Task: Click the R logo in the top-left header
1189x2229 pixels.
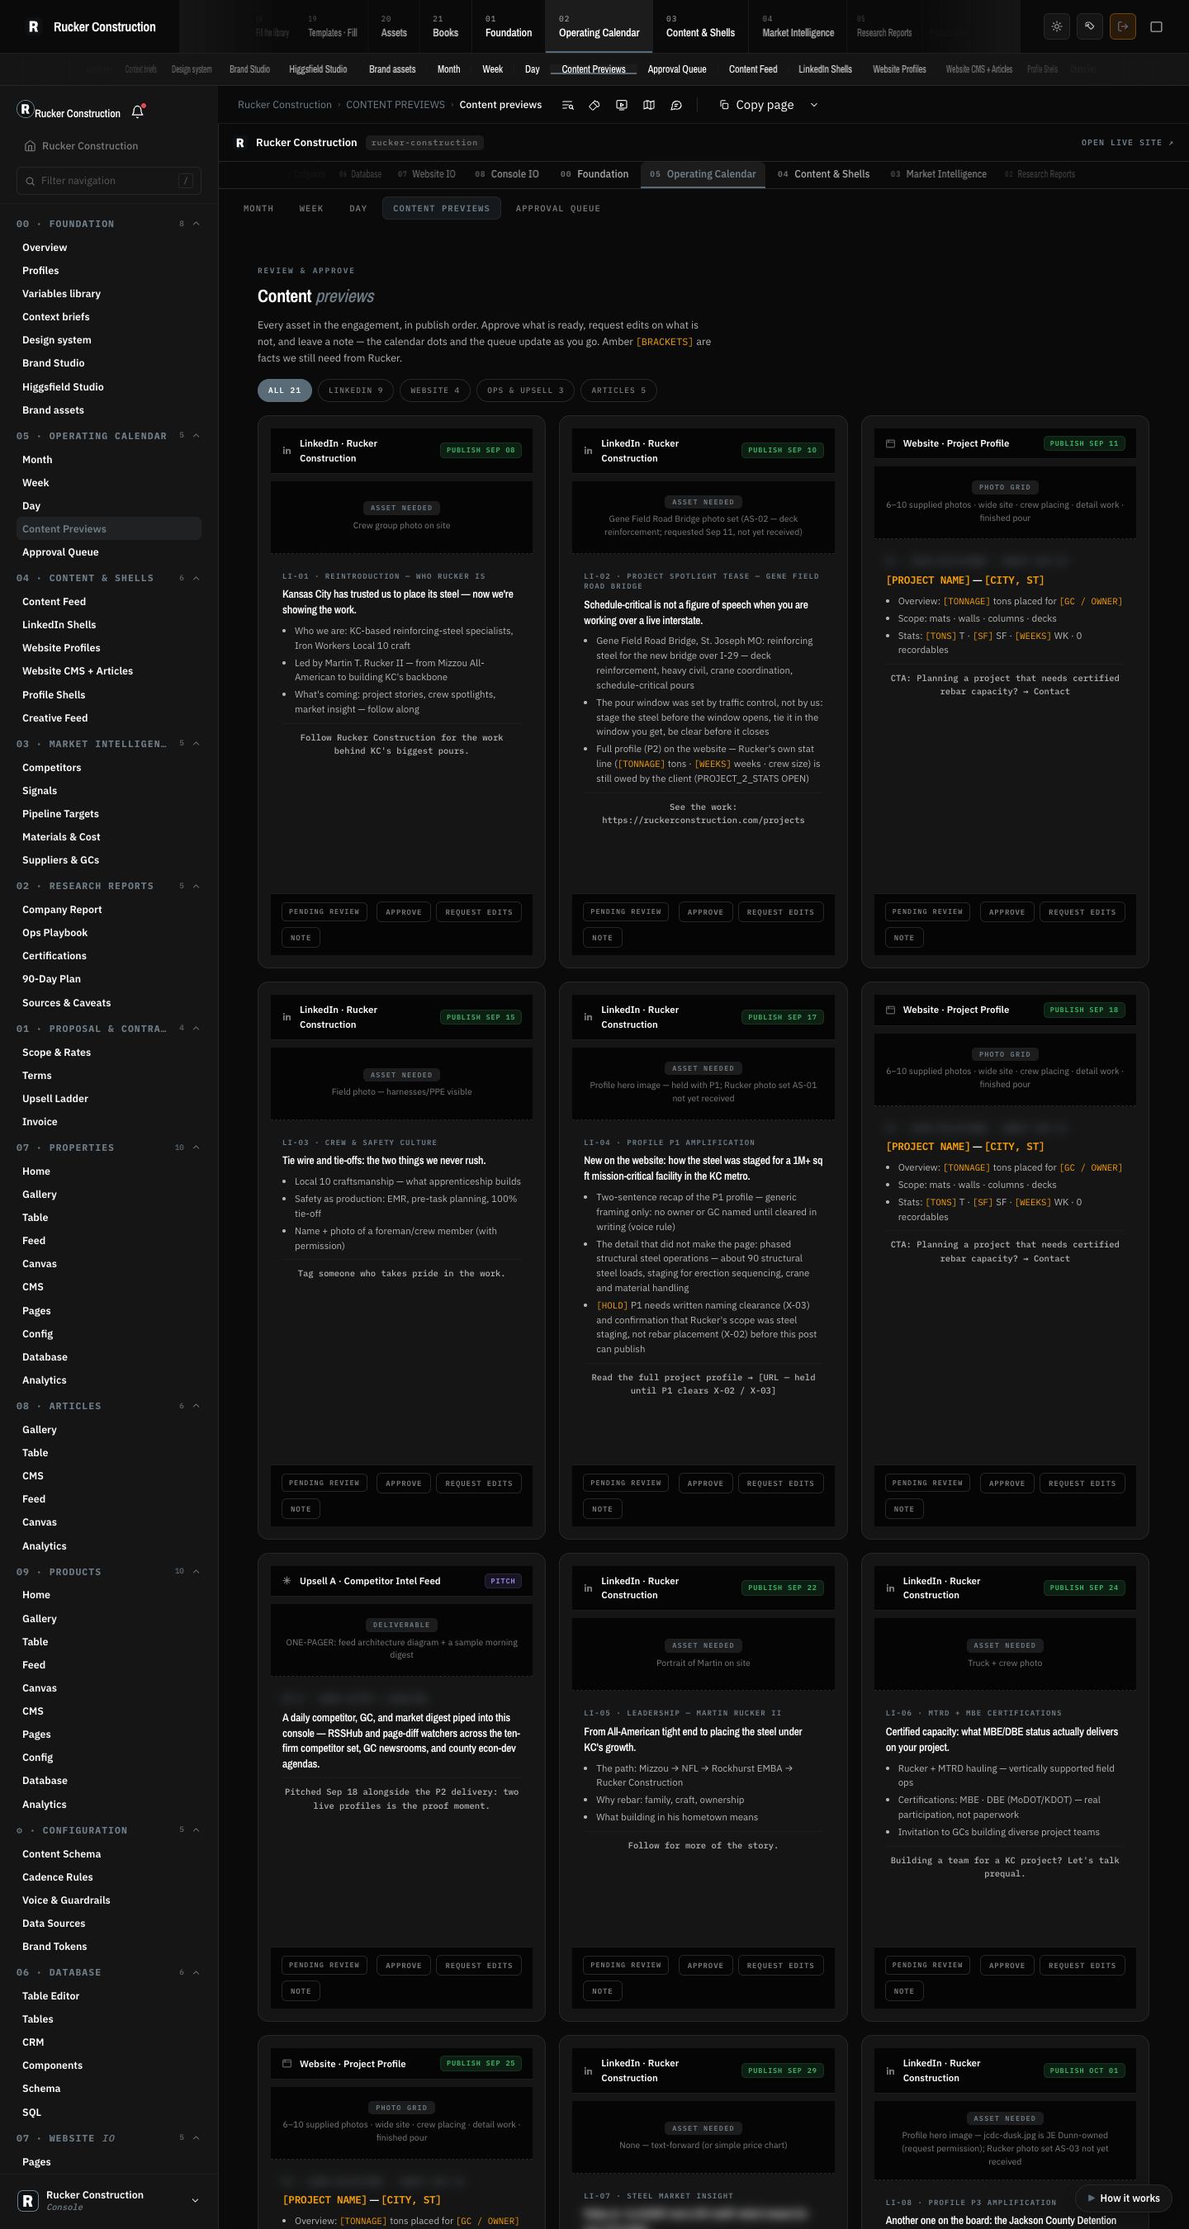Action: (x=34, y=26)
